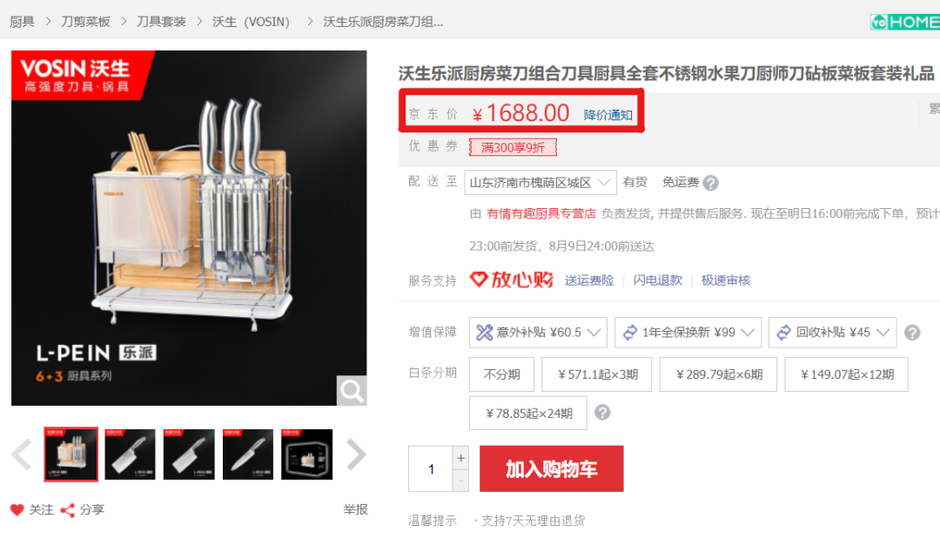Select the boxed gift set thumbnail

[307, 455]
